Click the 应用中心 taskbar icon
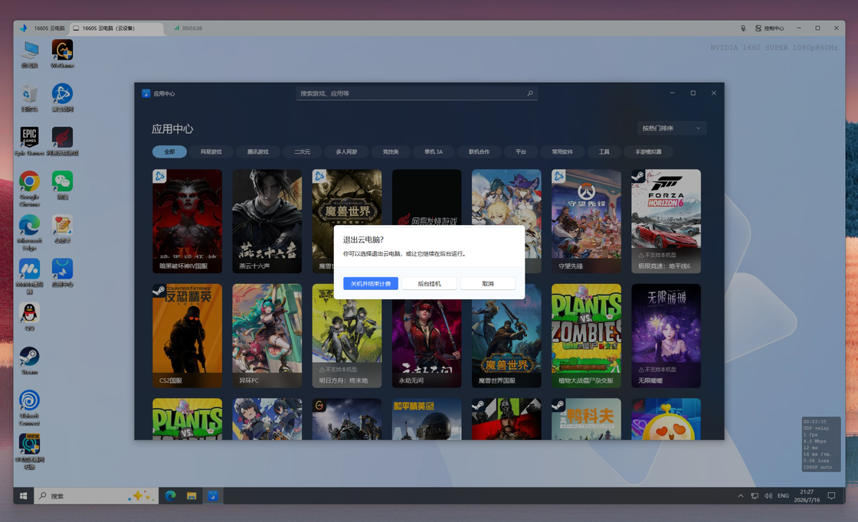This screenshot has height=522, width=858. (213, 496)
